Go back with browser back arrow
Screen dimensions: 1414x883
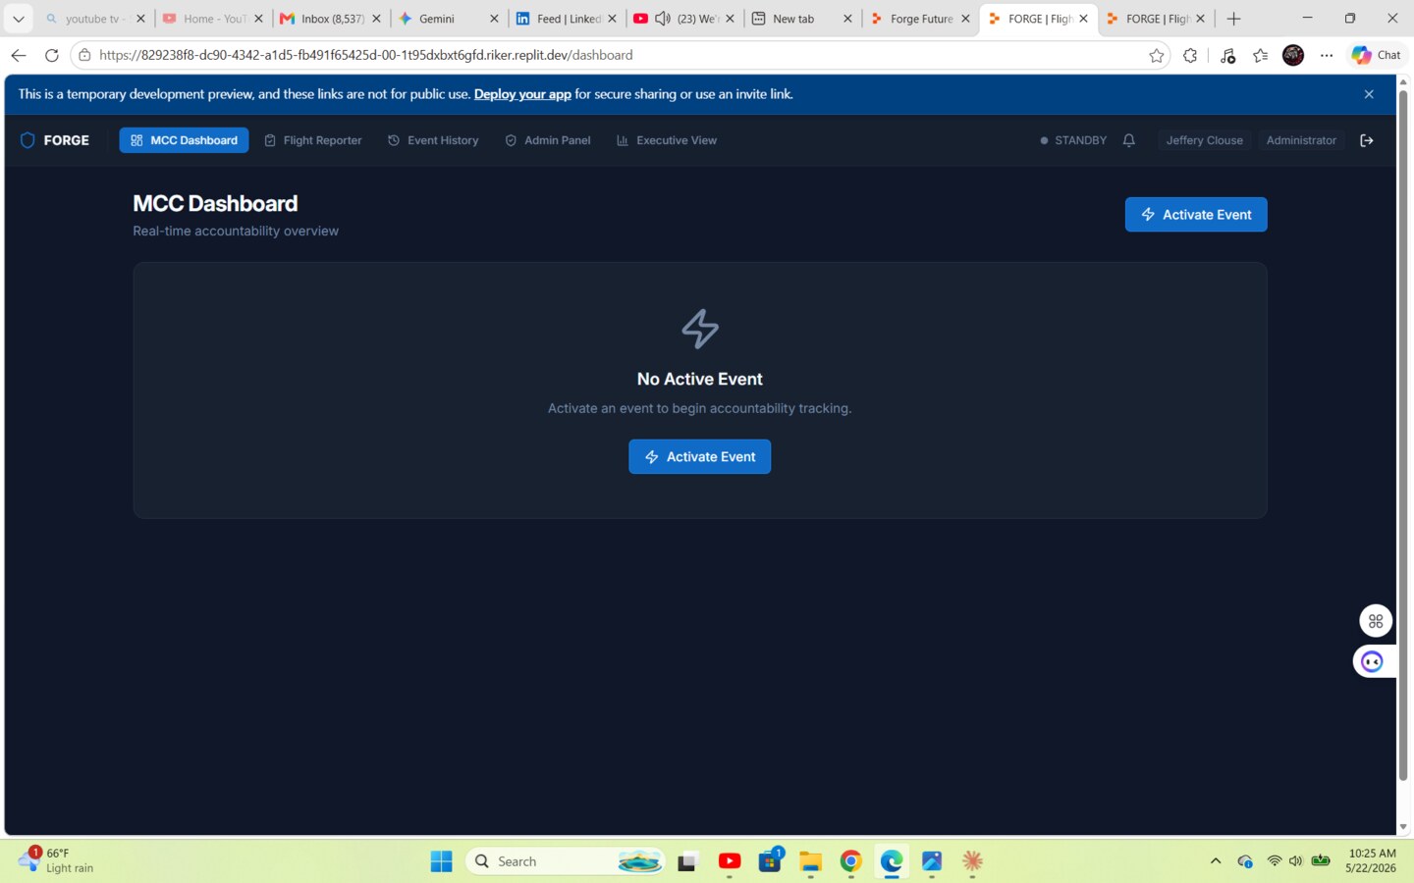click(19, 55)
